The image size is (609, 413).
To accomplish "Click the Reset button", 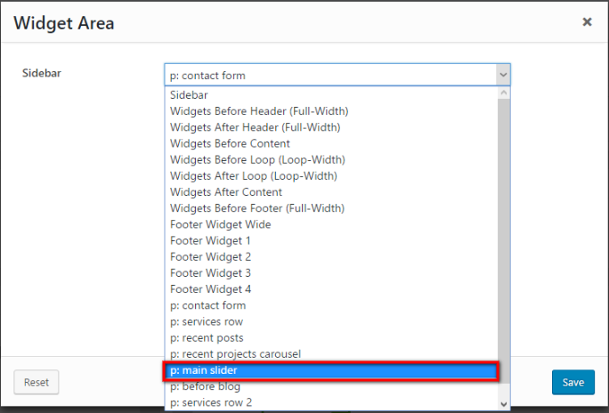I will pos(37,382).
